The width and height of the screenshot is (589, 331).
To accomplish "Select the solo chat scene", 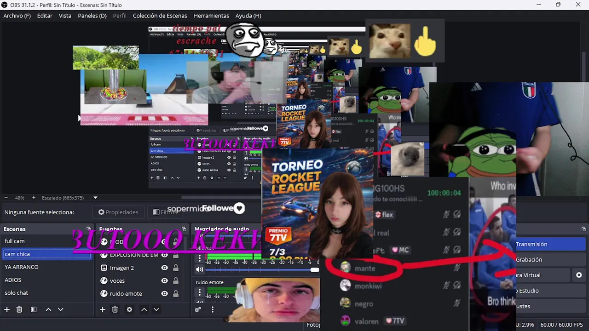I will (46, 293).
